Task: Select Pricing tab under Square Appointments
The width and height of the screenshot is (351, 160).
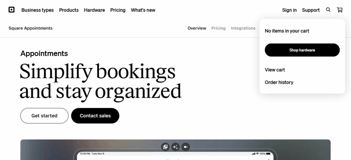Action: 218,28
